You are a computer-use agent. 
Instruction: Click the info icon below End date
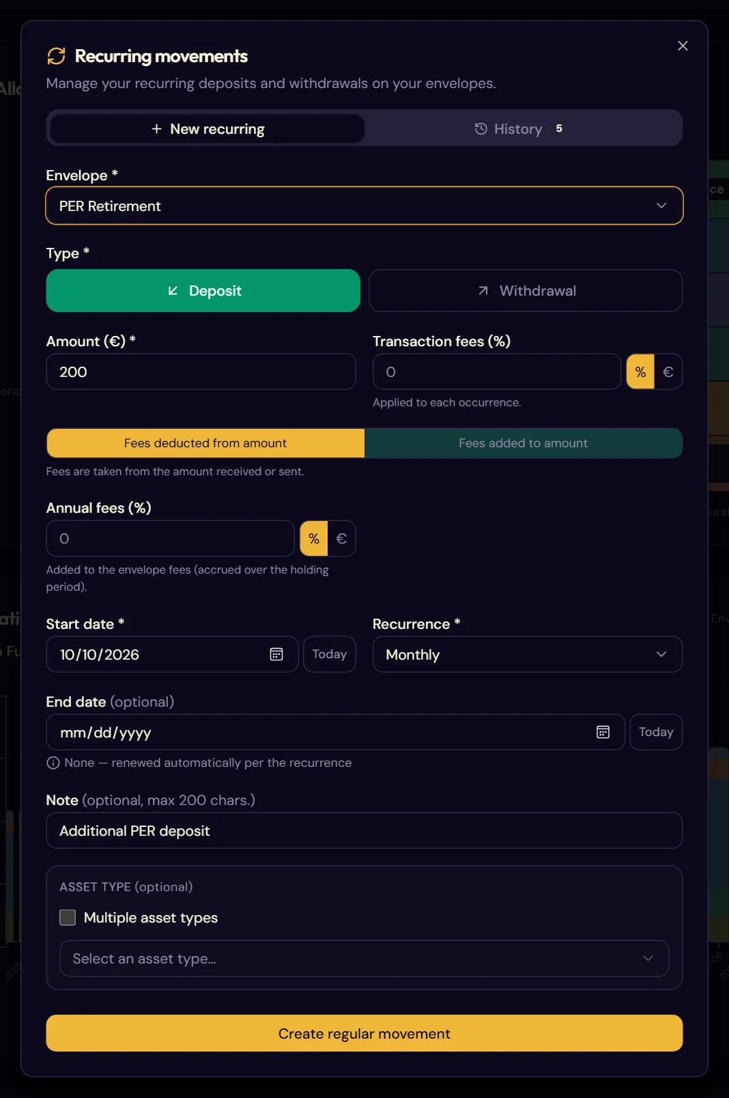(53, 763)
